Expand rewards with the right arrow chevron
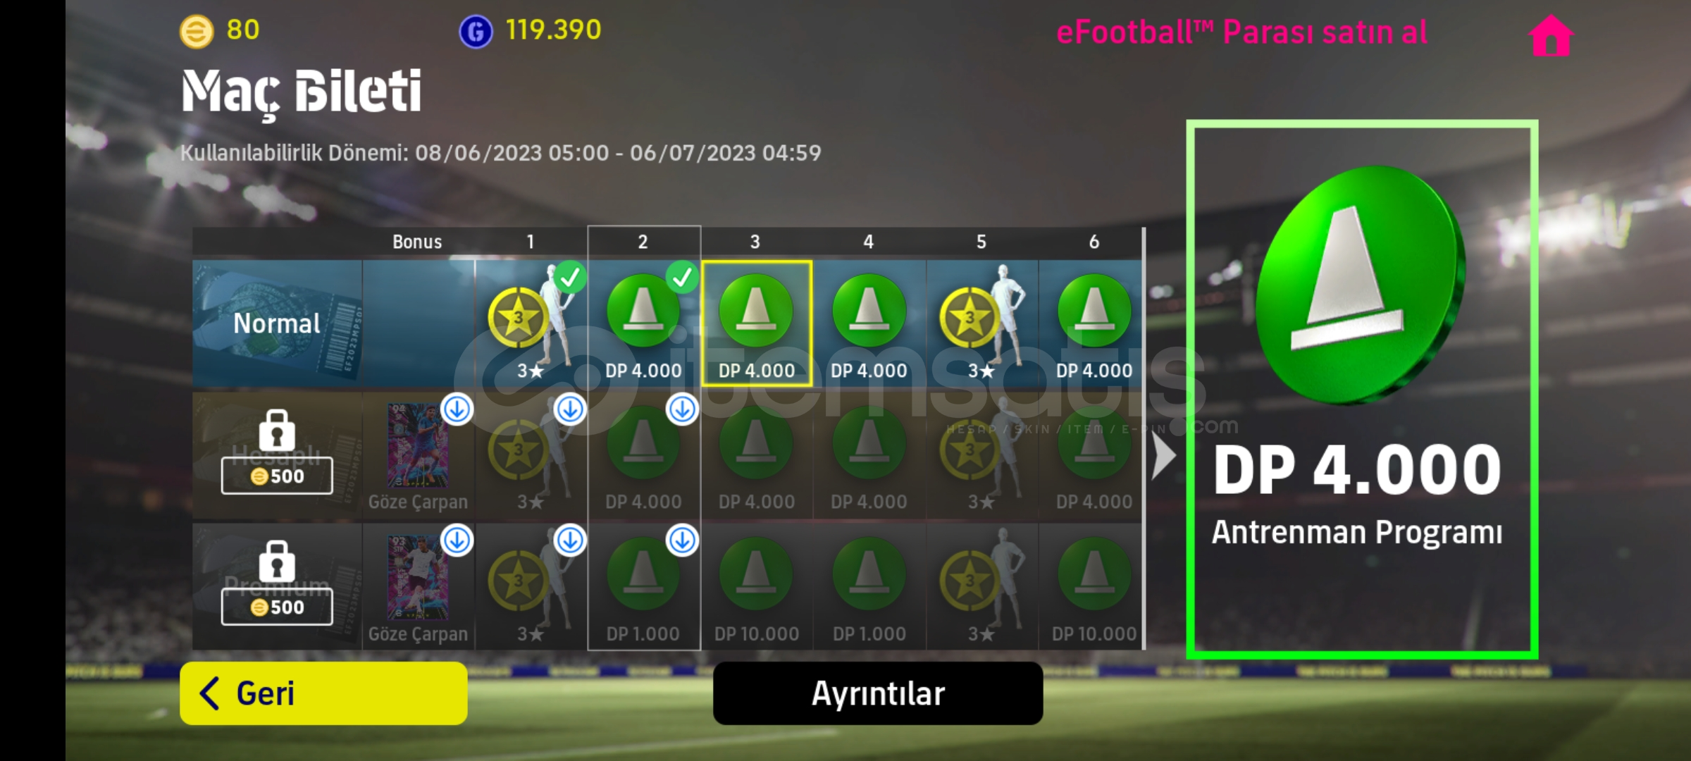The image size is (1691, 761). pyautogui.click(x=1163, y=455)
